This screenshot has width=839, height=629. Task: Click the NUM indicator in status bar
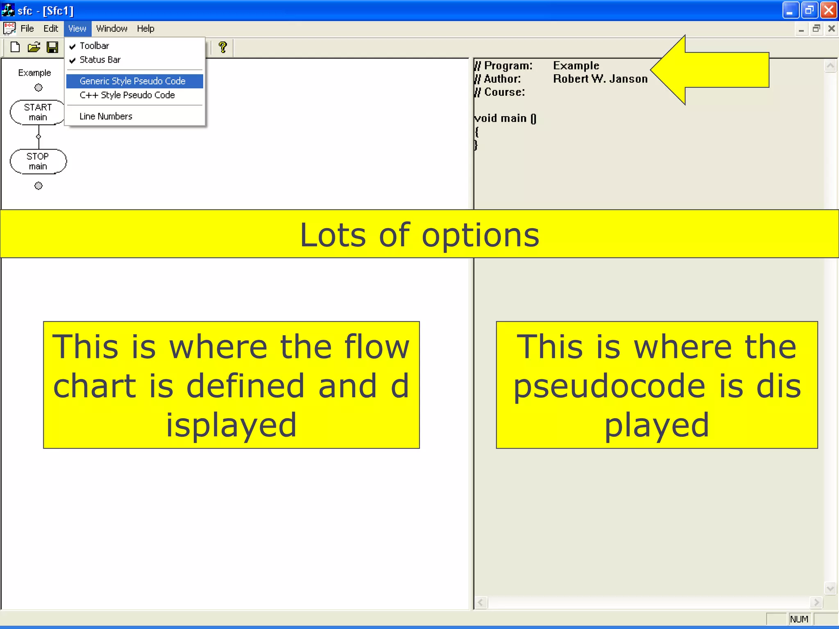click(x=799, y=619)
